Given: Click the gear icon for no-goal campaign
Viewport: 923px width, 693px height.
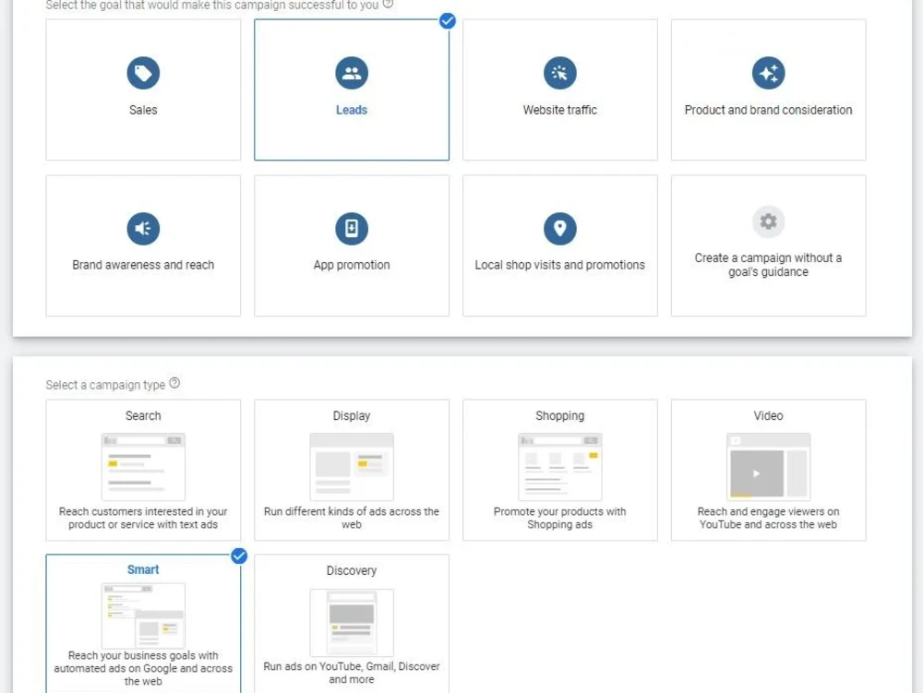Looking at the screenshot, I should 768,221.
